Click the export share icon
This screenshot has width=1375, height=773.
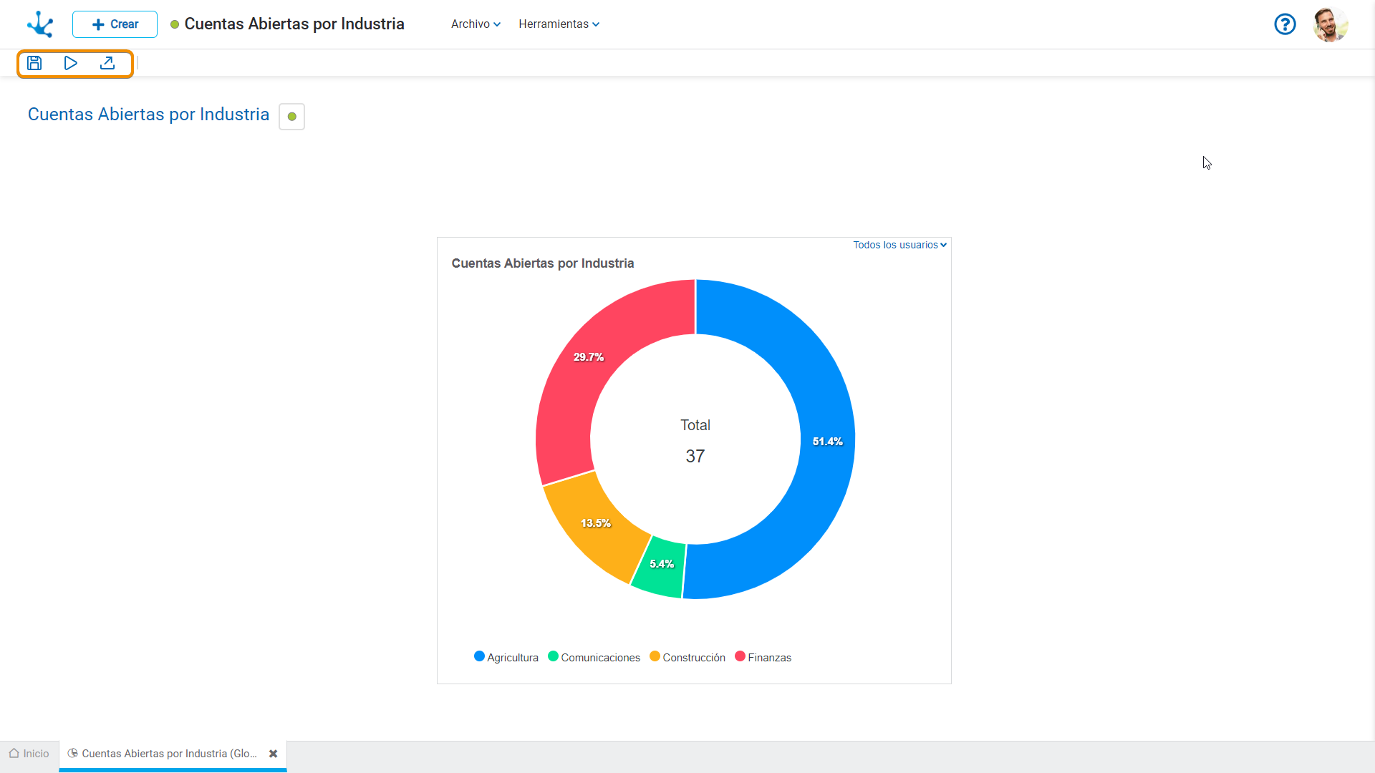(107, 63)
